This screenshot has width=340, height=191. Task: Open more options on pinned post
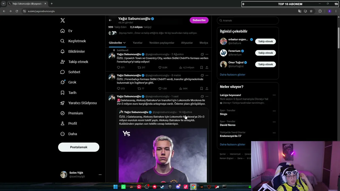coord(207,54)
